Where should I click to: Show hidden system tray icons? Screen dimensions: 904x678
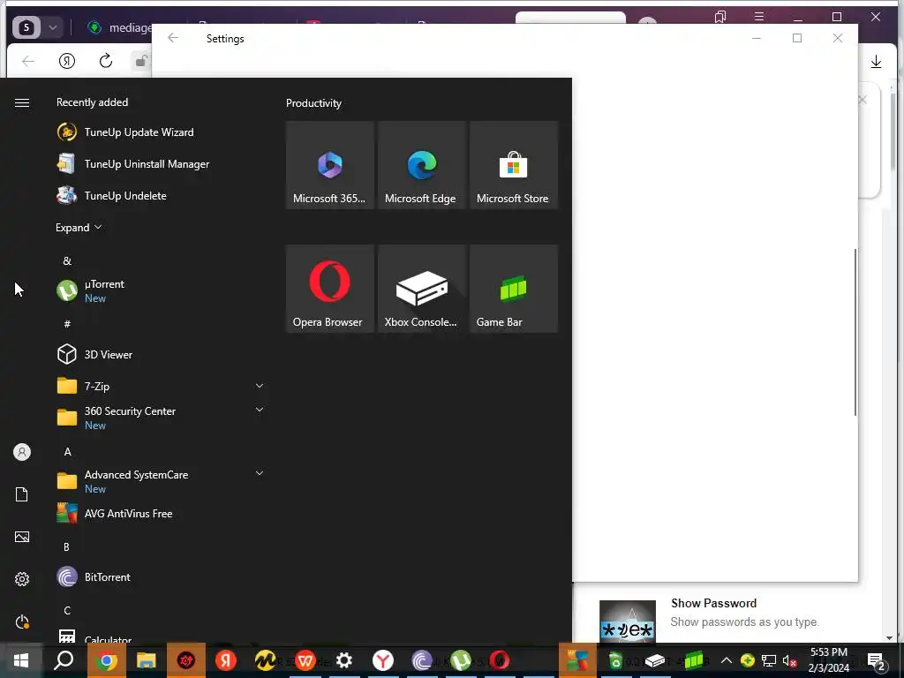(x=727, y=660)
